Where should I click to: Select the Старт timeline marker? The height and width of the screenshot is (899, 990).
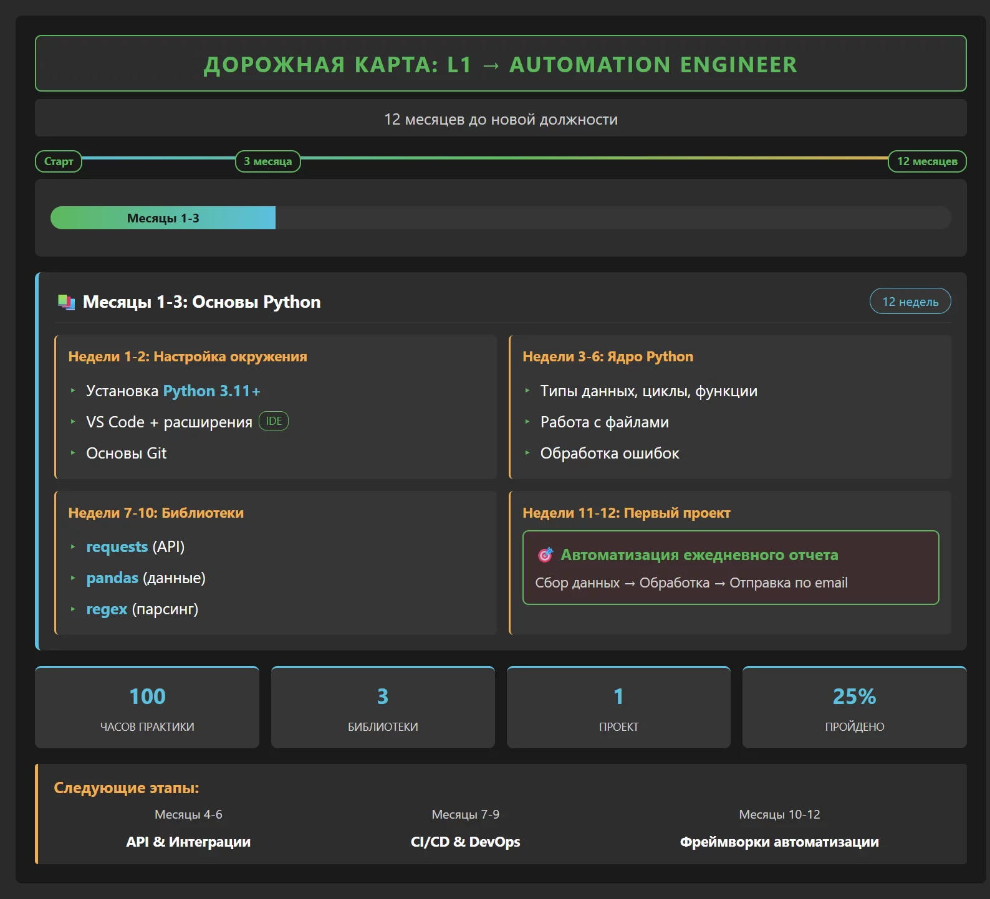click(59, 161)
